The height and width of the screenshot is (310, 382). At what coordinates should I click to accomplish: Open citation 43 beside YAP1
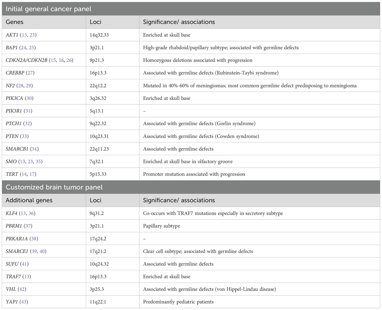(x=24, y=302)
